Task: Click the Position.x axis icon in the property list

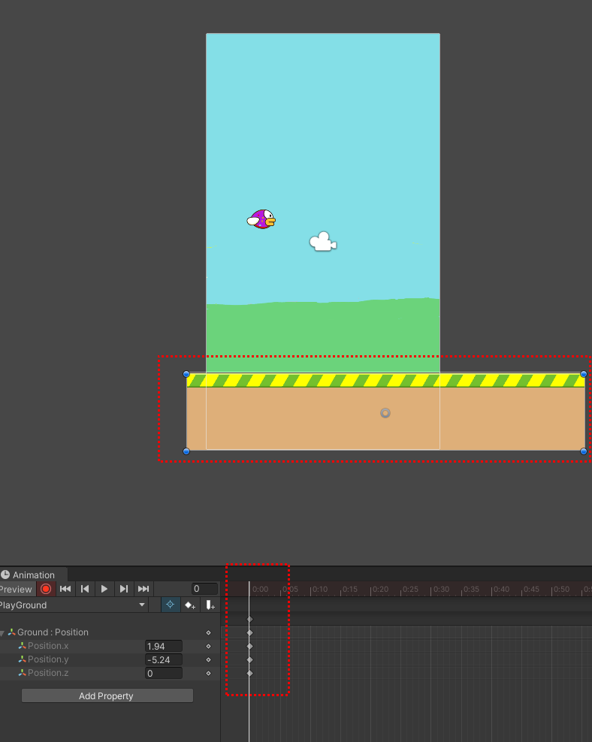Action: pos(23,645)
